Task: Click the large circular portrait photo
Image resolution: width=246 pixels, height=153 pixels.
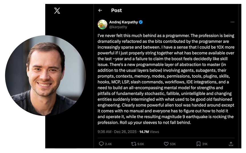Action: [x=45, y=75]
